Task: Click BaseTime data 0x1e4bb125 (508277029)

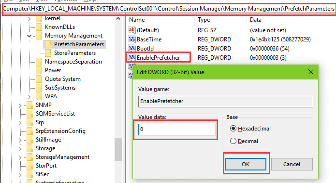Action: [x=280, y=39]
